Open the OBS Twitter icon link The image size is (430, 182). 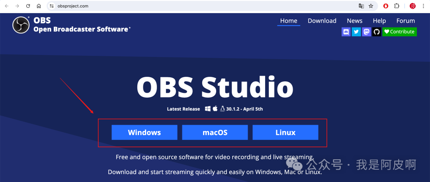tap(356, 32)
